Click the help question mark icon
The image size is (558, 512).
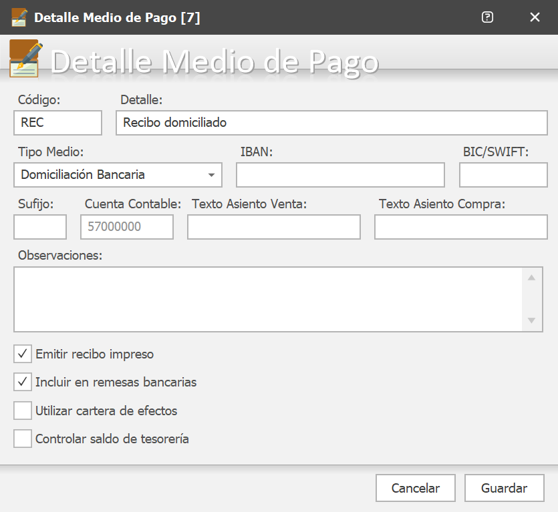[x=487, y=17]
